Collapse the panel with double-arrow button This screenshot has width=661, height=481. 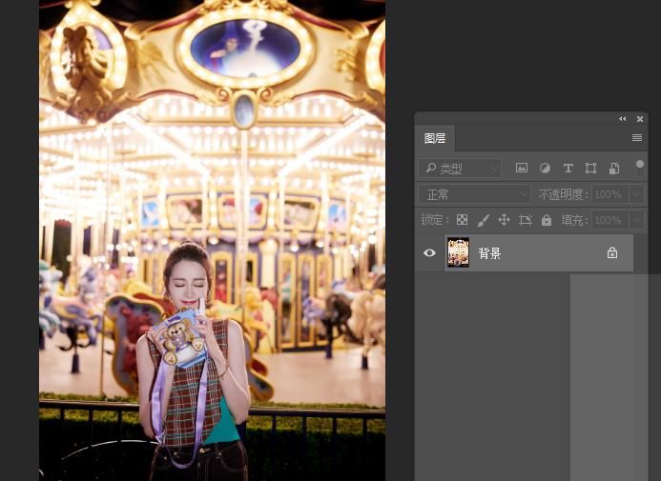[x=623, y=119]
